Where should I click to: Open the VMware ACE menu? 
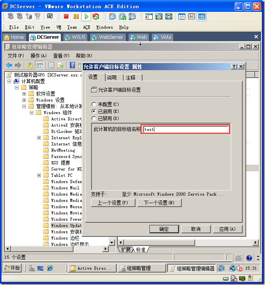86,27
